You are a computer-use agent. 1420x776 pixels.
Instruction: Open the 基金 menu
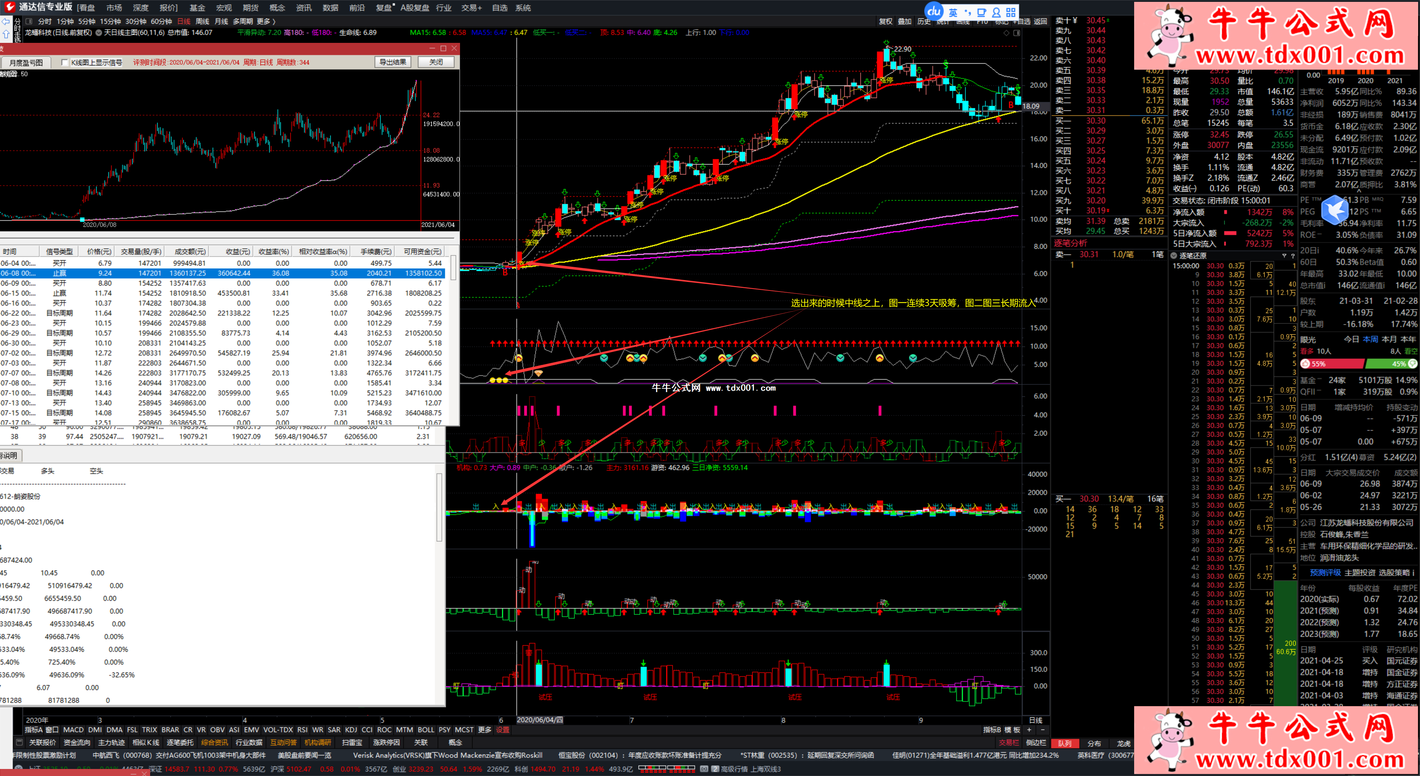coord(197,8)
